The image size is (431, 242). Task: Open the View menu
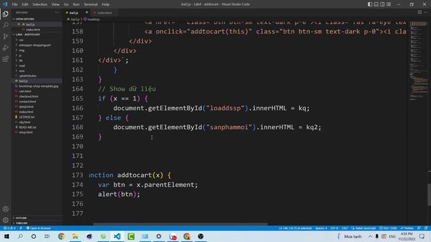click(x=55, y=5)
